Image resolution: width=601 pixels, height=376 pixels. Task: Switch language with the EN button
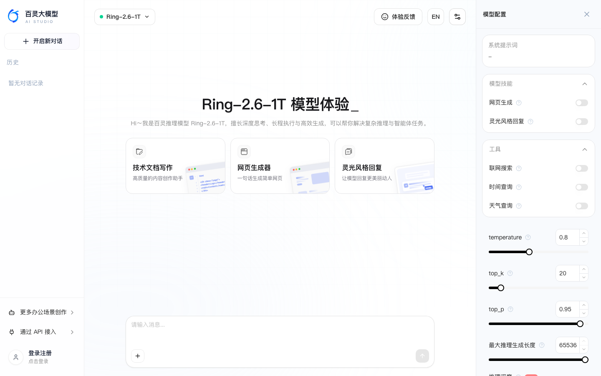436,17
